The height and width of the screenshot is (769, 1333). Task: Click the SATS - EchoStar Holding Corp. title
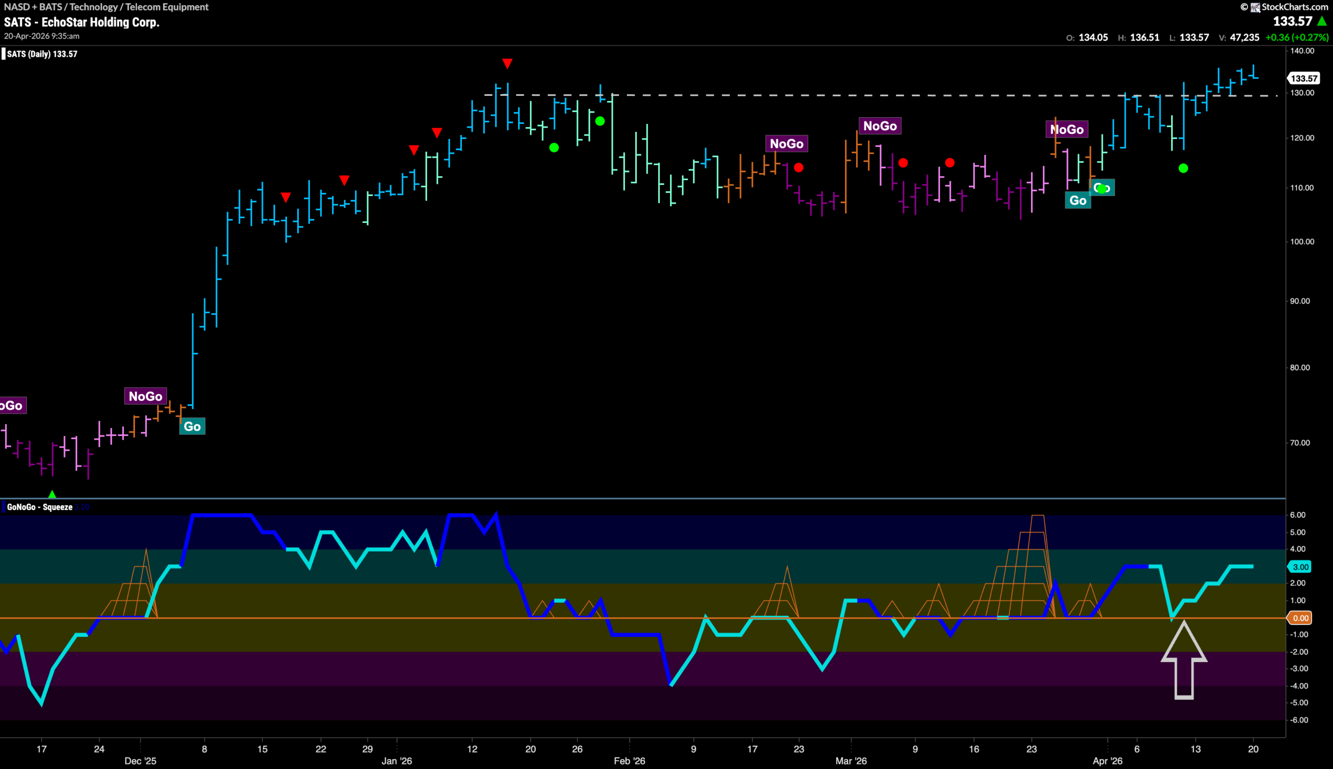82,22
